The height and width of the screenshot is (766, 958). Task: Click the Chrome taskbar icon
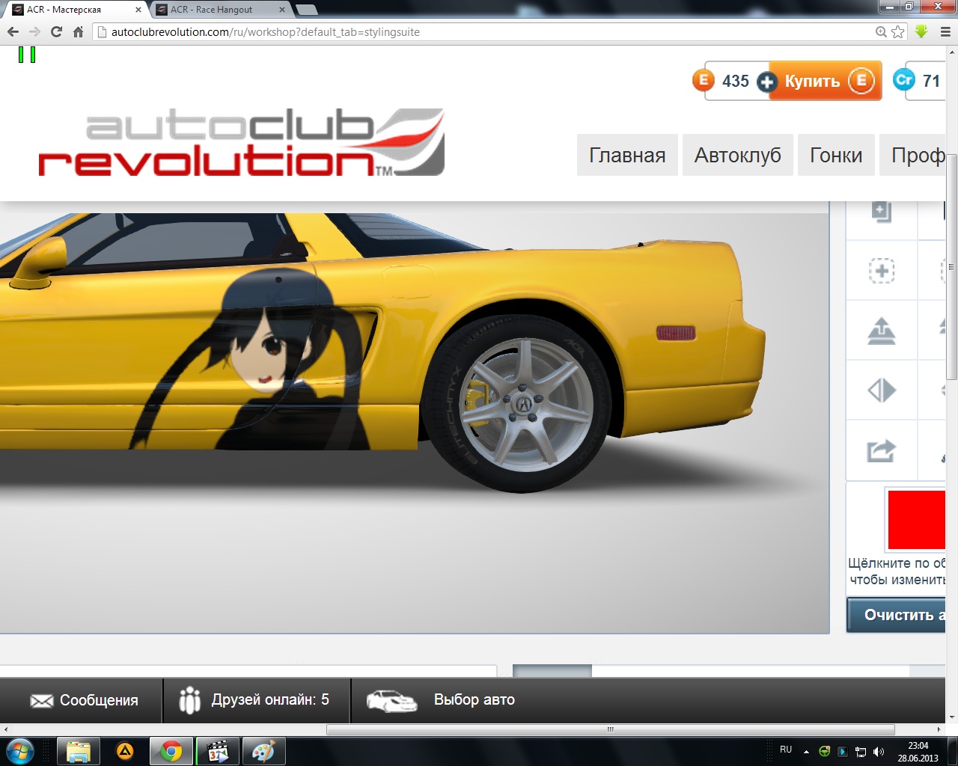[x=171, y=751]
